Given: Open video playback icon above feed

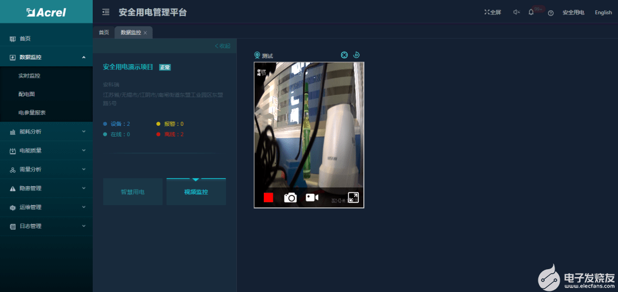Looking at the screenshot, I should (356, 55).
